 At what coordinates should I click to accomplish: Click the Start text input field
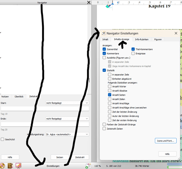click(45, 108)
